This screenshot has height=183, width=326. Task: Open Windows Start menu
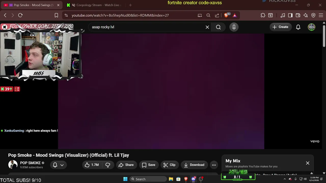pos(125,179)
